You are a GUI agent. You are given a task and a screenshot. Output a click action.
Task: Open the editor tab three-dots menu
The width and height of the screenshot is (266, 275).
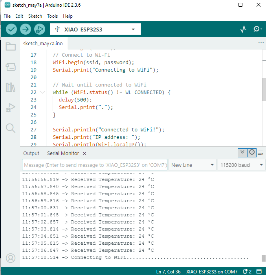[x=261, y=43]
